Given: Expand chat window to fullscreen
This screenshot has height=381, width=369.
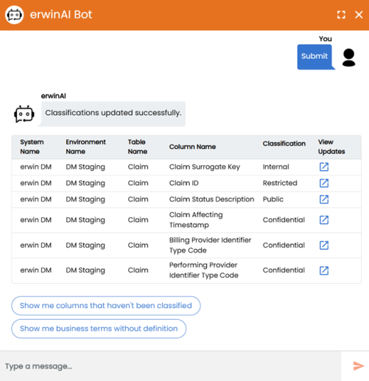Looking at the screenshot, I should click(x=341, y=15).
